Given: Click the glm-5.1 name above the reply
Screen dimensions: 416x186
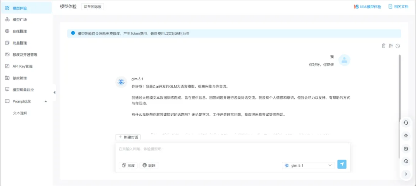Looking at the screenshot, I should point(137,79).
